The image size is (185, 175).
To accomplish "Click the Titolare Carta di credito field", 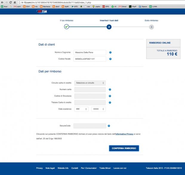I will point(90,103).
